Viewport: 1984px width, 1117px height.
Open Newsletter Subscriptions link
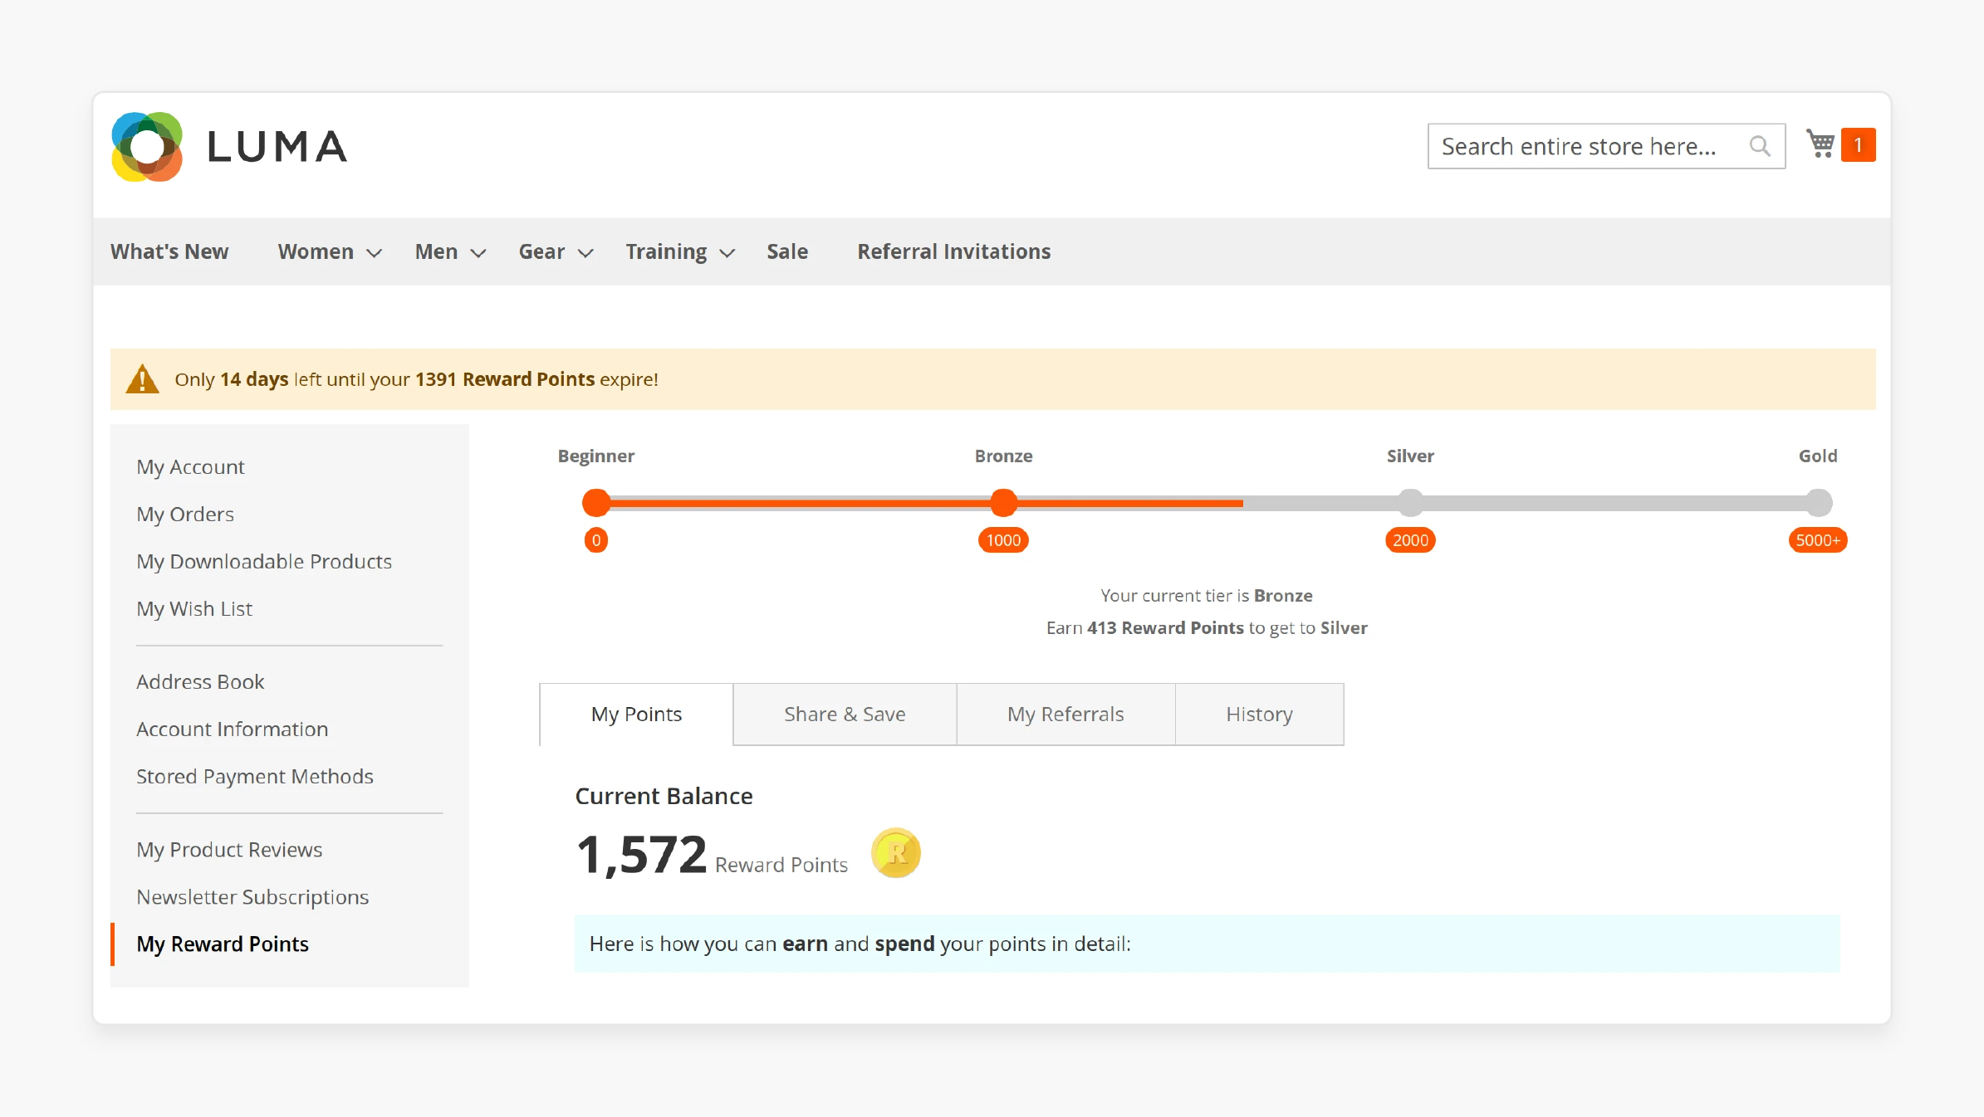click(x=252, y=896)
